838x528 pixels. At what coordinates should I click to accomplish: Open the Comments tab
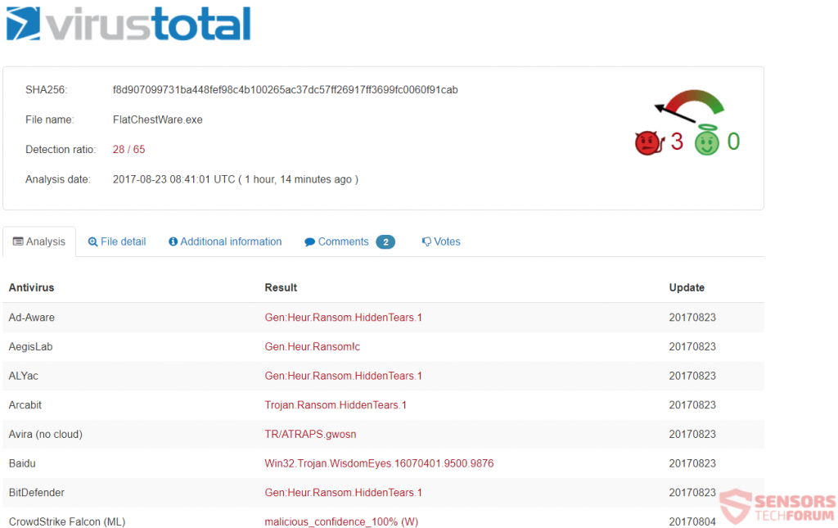pyautogui.click(x=343, y=242)
